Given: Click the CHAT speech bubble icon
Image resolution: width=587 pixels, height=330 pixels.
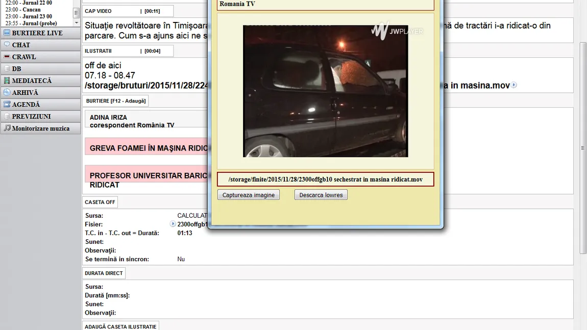Looking at the screenshot, I should point(7,44).
